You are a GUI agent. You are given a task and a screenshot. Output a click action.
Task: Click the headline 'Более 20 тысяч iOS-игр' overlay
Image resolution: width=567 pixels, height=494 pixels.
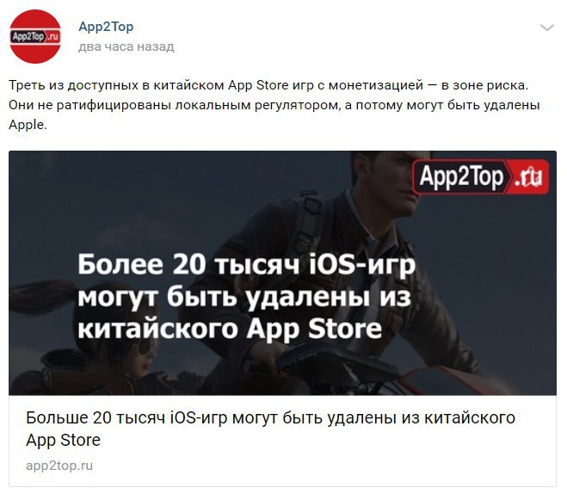(x=246, y=265)
